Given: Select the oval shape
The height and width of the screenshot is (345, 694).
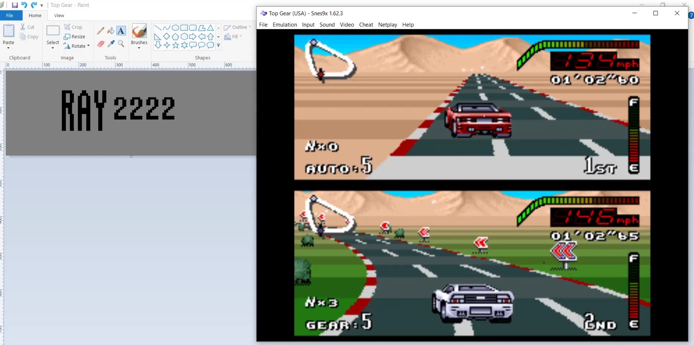Looking at the screenshot, I should coord(175,28).
